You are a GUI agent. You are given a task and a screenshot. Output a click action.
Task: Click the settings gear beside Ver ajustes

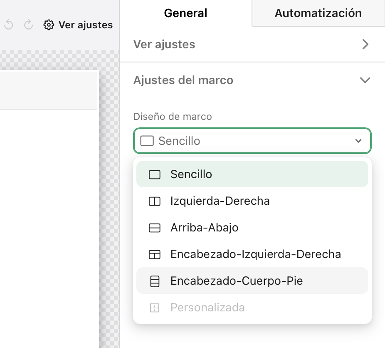tap(49, 25)
